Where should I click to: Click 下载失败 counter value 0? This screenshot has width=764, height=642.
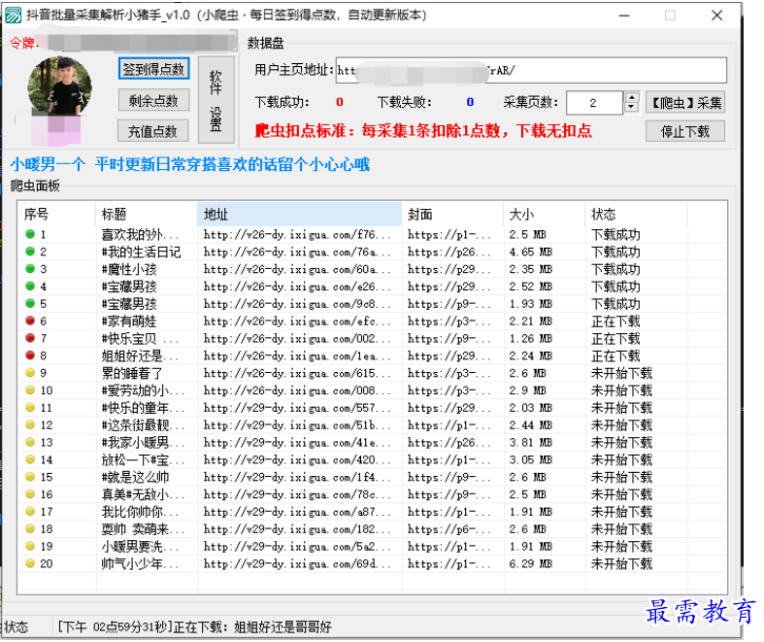pyautogui.click(x=470, y=102)
